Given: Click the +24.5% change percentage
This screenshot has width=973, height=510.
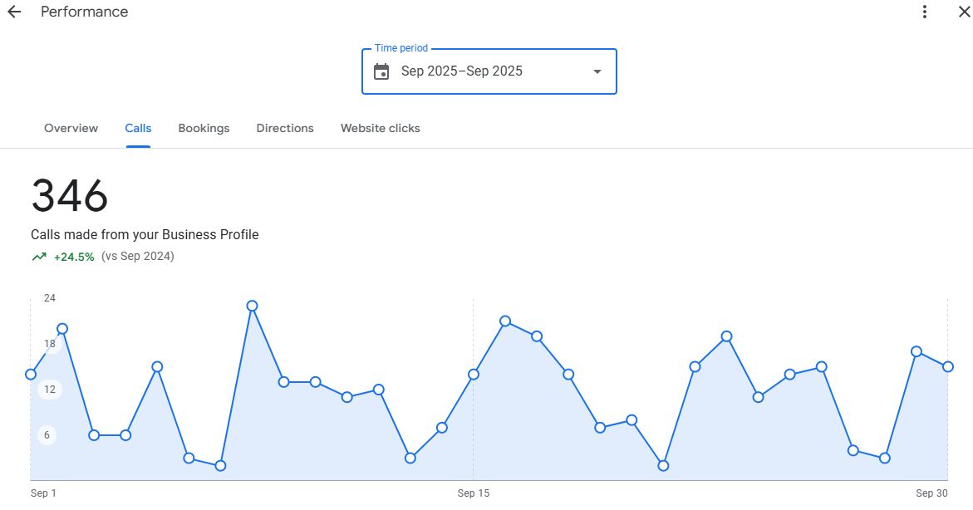Looking at the screenshot, I should (x=74, y=257).
